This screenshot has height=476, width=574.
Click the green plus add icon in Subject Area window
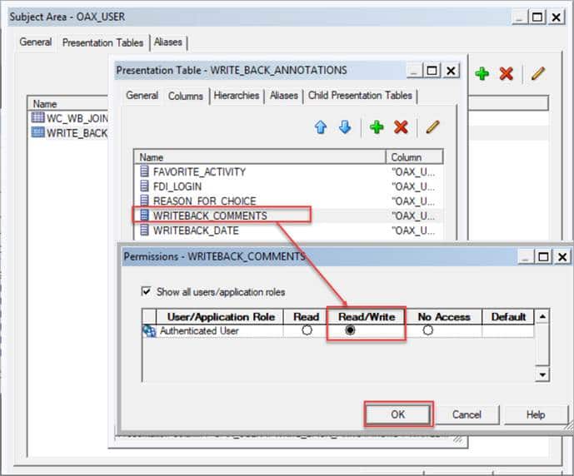click(482, 74)
